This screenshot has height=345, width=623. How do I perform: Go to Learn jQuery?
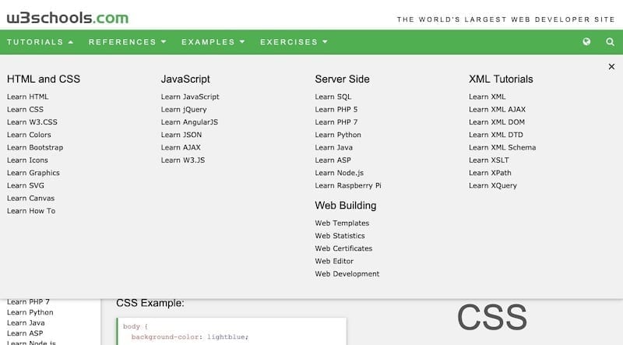pos(184,109)
